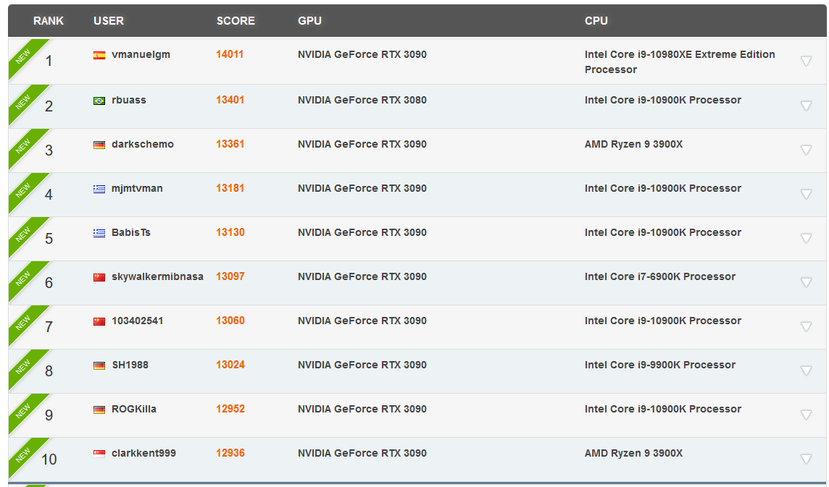Expand details for ROGKilla's result row

click(x=806, y=415)
